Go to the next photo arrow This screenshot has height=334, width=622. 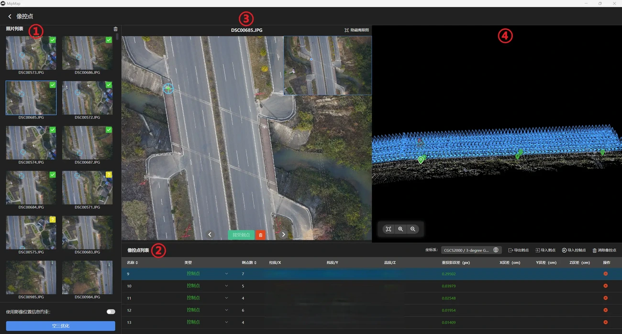[283, 235]
